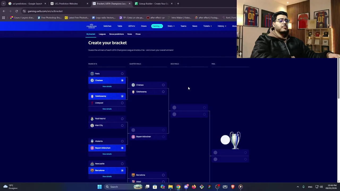Screen dimensions: 340x191
Task: Open Firefox from the taskbar
Action: 194,187
